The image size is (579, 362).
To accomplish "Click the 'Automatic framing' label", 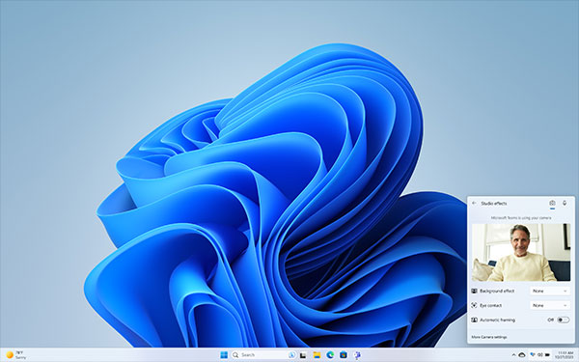I will click(497, 320).
